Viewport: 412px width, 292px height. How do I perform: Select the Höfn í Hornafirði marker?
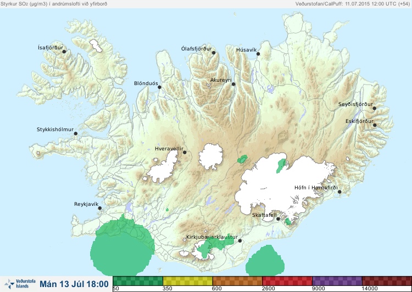[339, 192]
